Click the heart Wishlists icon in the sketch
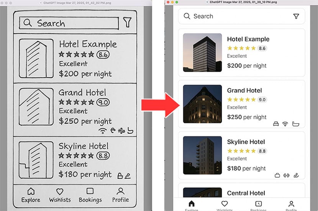This screenshot has height=211, width=318. tap(59, 191)
